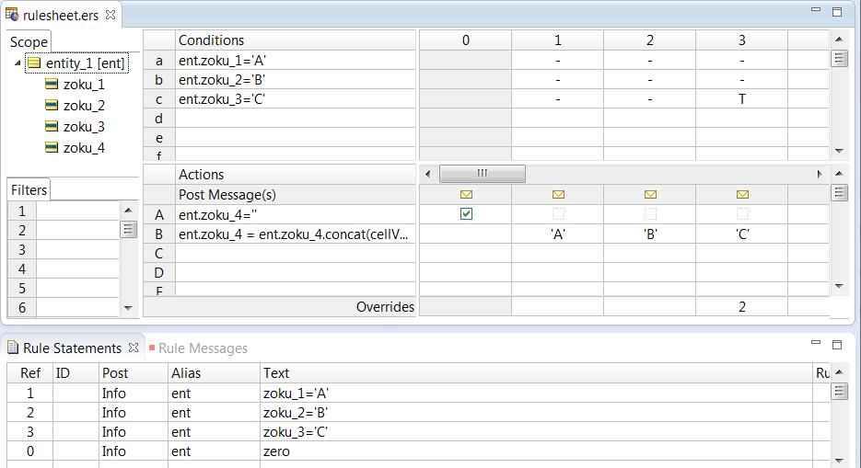This screenshot has height=468, width=861.
Task: Select the Scope tab
Action: (x=29, y=42)
